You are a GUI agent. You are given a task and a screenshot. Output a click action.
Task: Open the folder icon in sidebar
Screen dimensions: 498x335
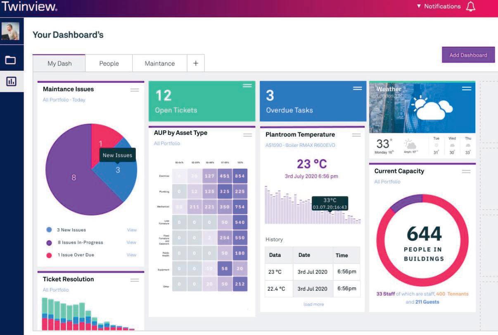[x=10, y=60]
